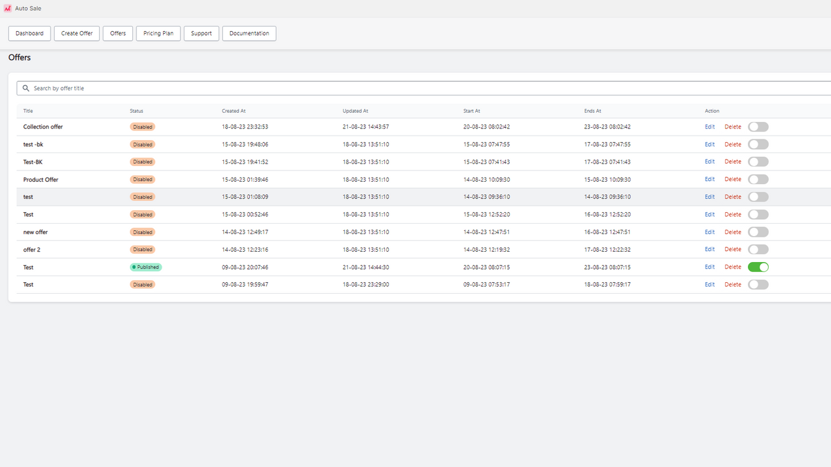Delete the Collection offer
Image resolution: width=831 pixels, height=467 pixels.
(x=733, y=126)
